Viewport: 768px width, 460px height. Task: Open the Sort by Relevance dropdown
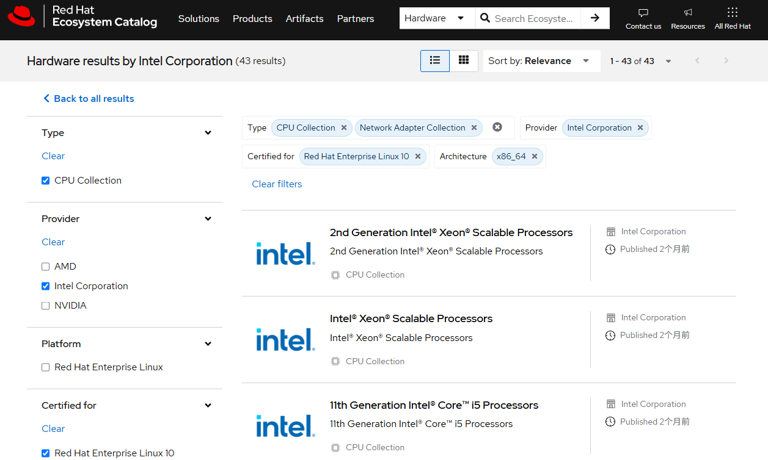541,60
